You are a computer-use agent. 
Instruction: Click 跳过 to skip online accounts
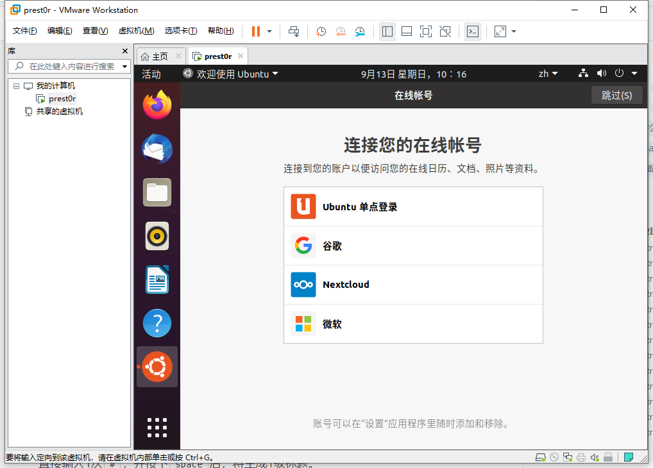click(616, 94)
